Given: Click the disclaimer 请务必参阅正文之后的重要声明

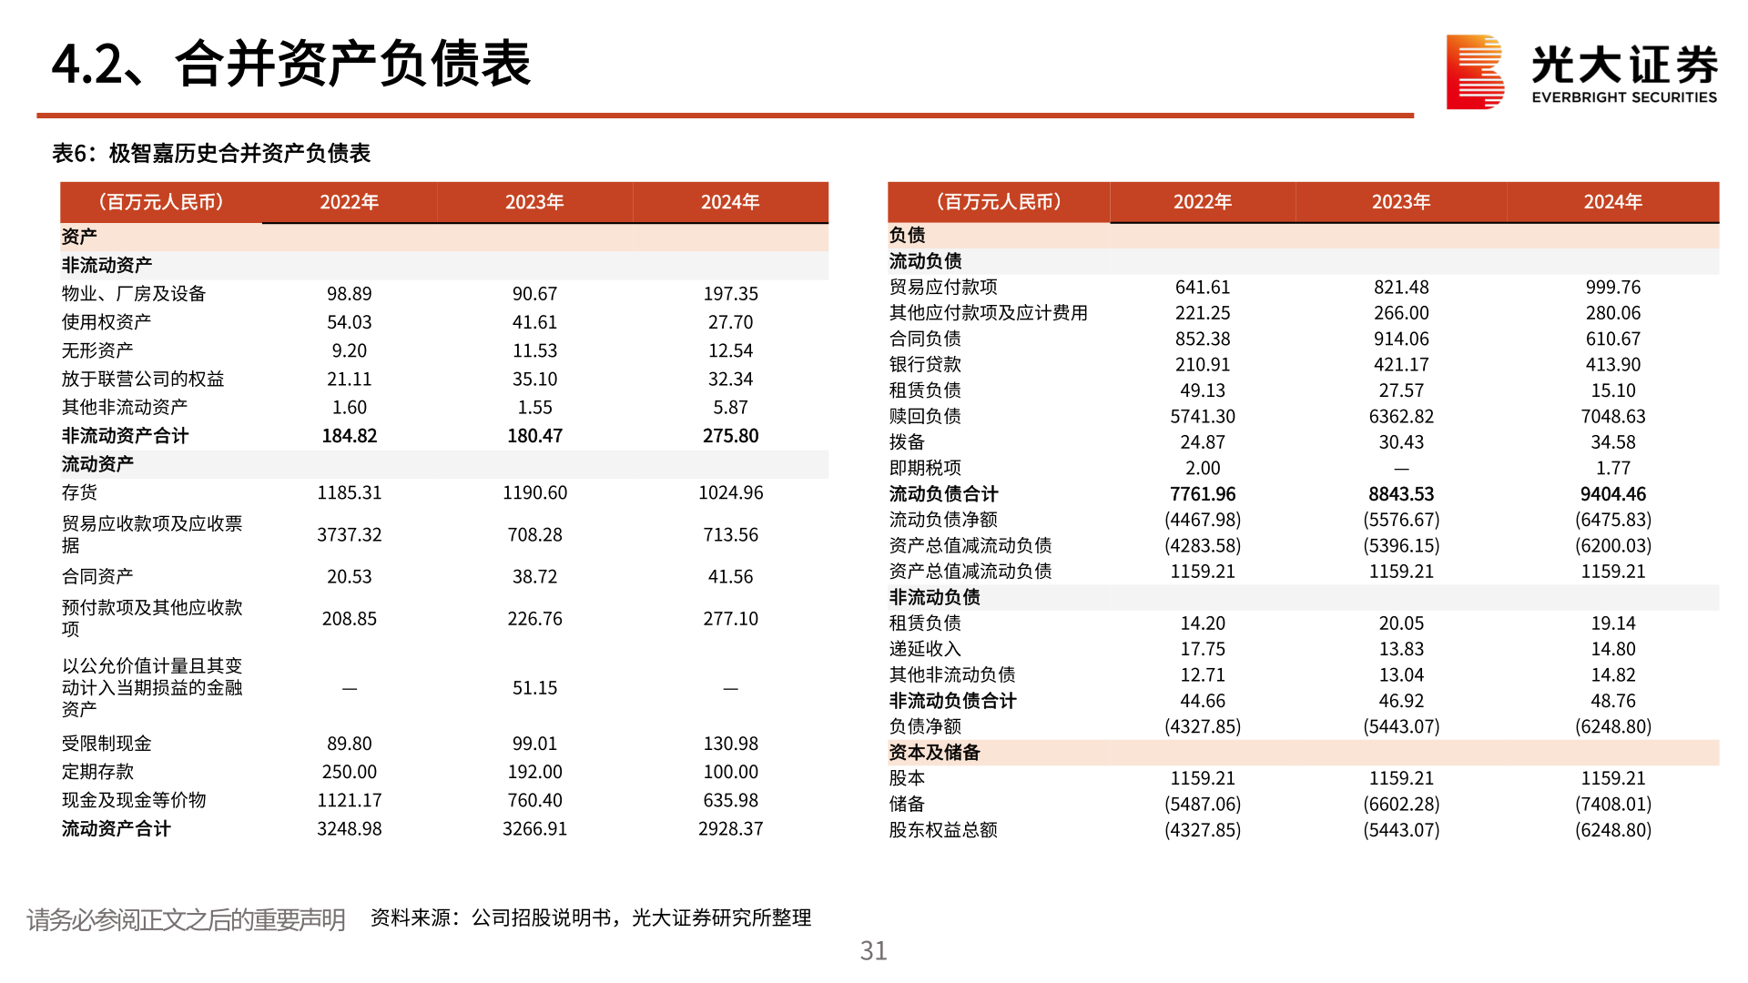Looking at the screenshot, I should tap(186, 920).
